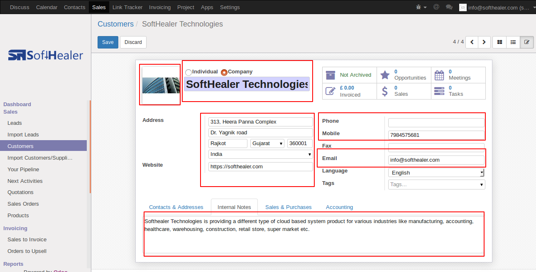Click the archive box icon

point(330,75)
